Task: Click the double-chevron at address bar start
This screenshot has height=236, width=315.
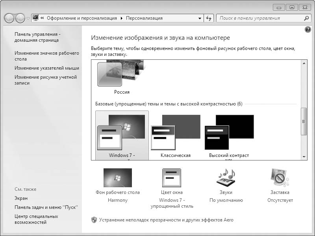Action: point(42,18)
